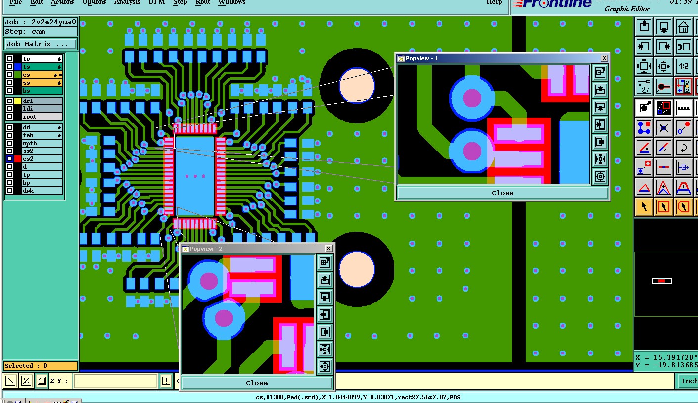This screenshot has width=698, height=403.
Task: Open the DFM menu
Action: (x=157, y=2)
